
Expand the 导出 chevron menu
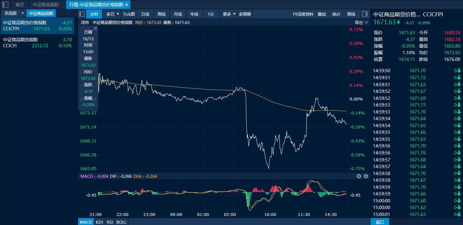(x=366, y=23)
